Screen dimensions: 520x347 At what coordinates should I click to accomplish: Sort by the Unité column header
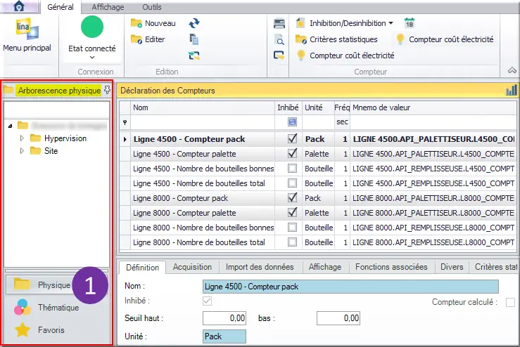pyautogui.click(x=318, y=107)
